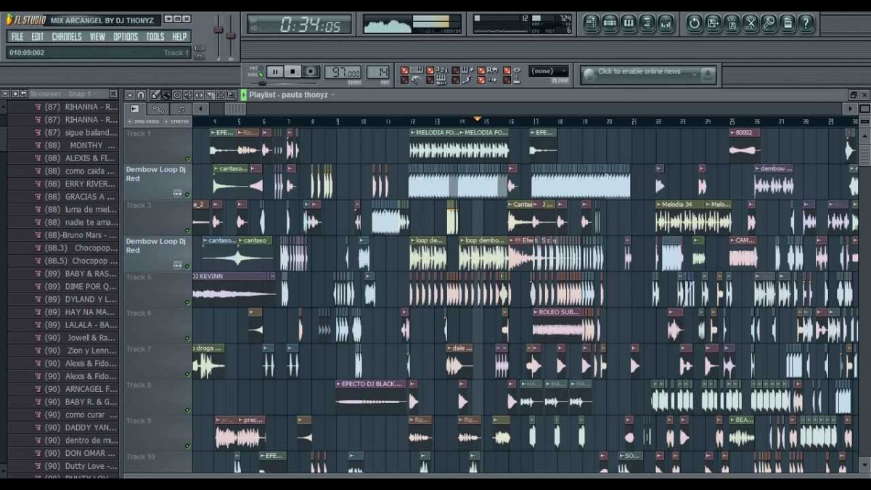Toggle the STRETCH option
This screenshot has height=490, width=871.
click(177, 122)
